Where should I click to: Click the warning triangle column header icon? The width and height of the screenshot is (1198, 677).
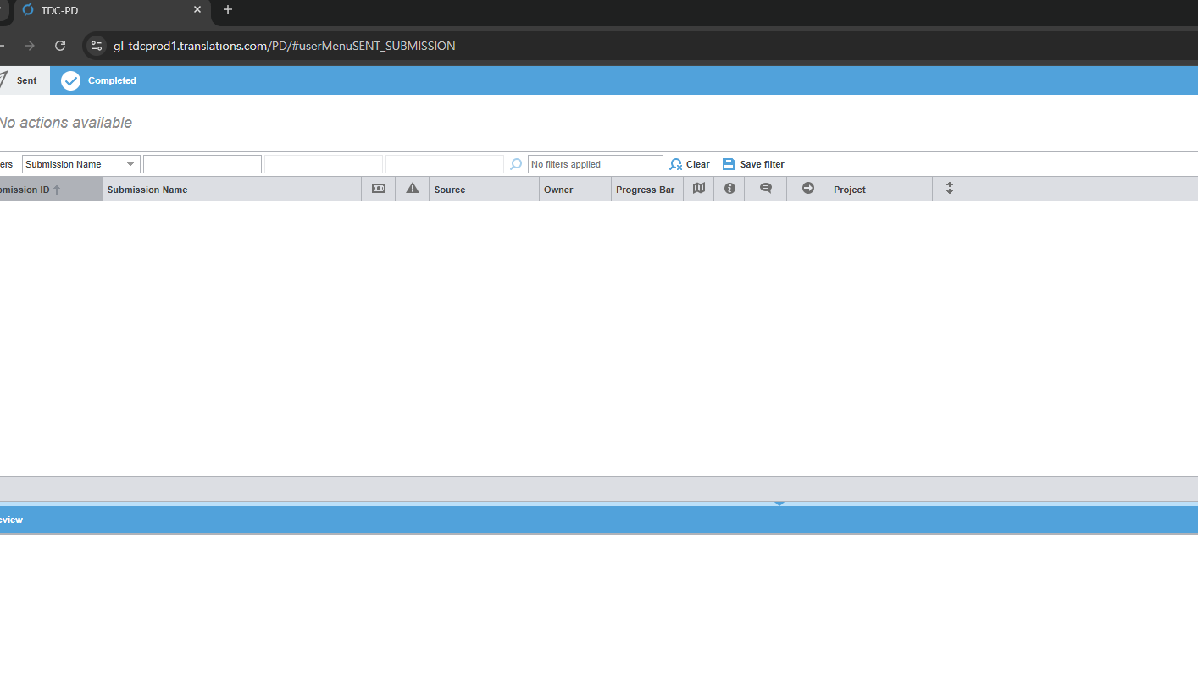point(413,189)
